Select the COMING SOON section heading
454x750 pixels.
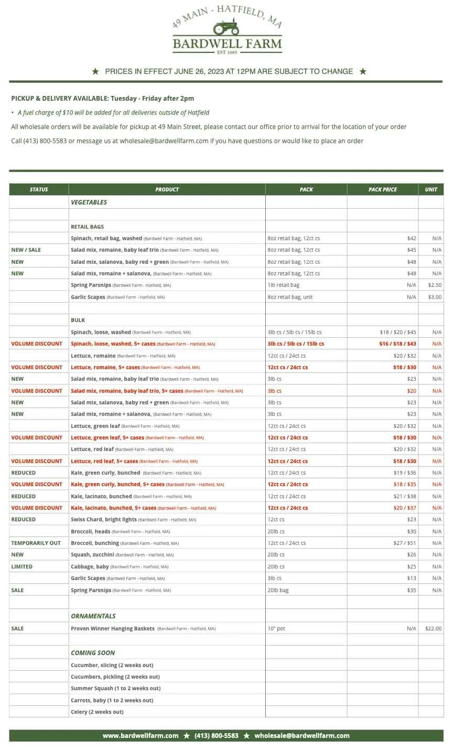click(93, 653)
